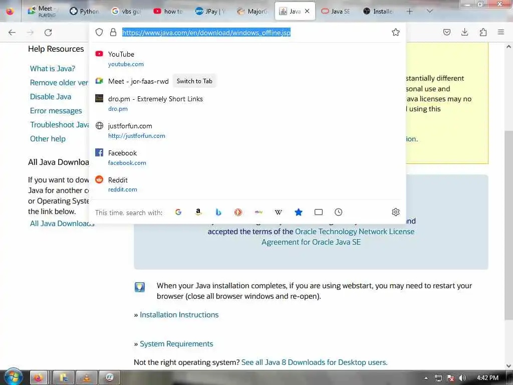This screenshot has width=513, height=385.
Task: Open the What is Java? link
Action: point(52,68)
